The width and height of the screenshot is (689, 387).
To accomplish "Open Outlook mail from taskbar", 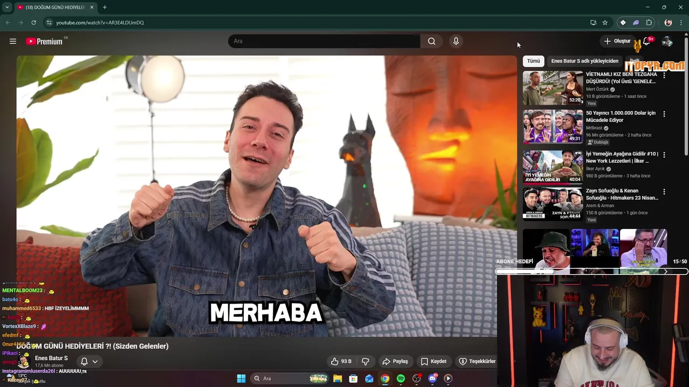I will coord(369,378).
